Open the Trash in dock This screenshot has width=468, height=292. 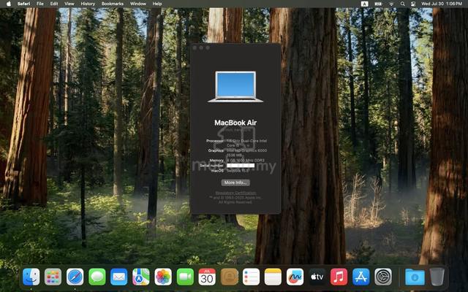click(x=437, y=277)
